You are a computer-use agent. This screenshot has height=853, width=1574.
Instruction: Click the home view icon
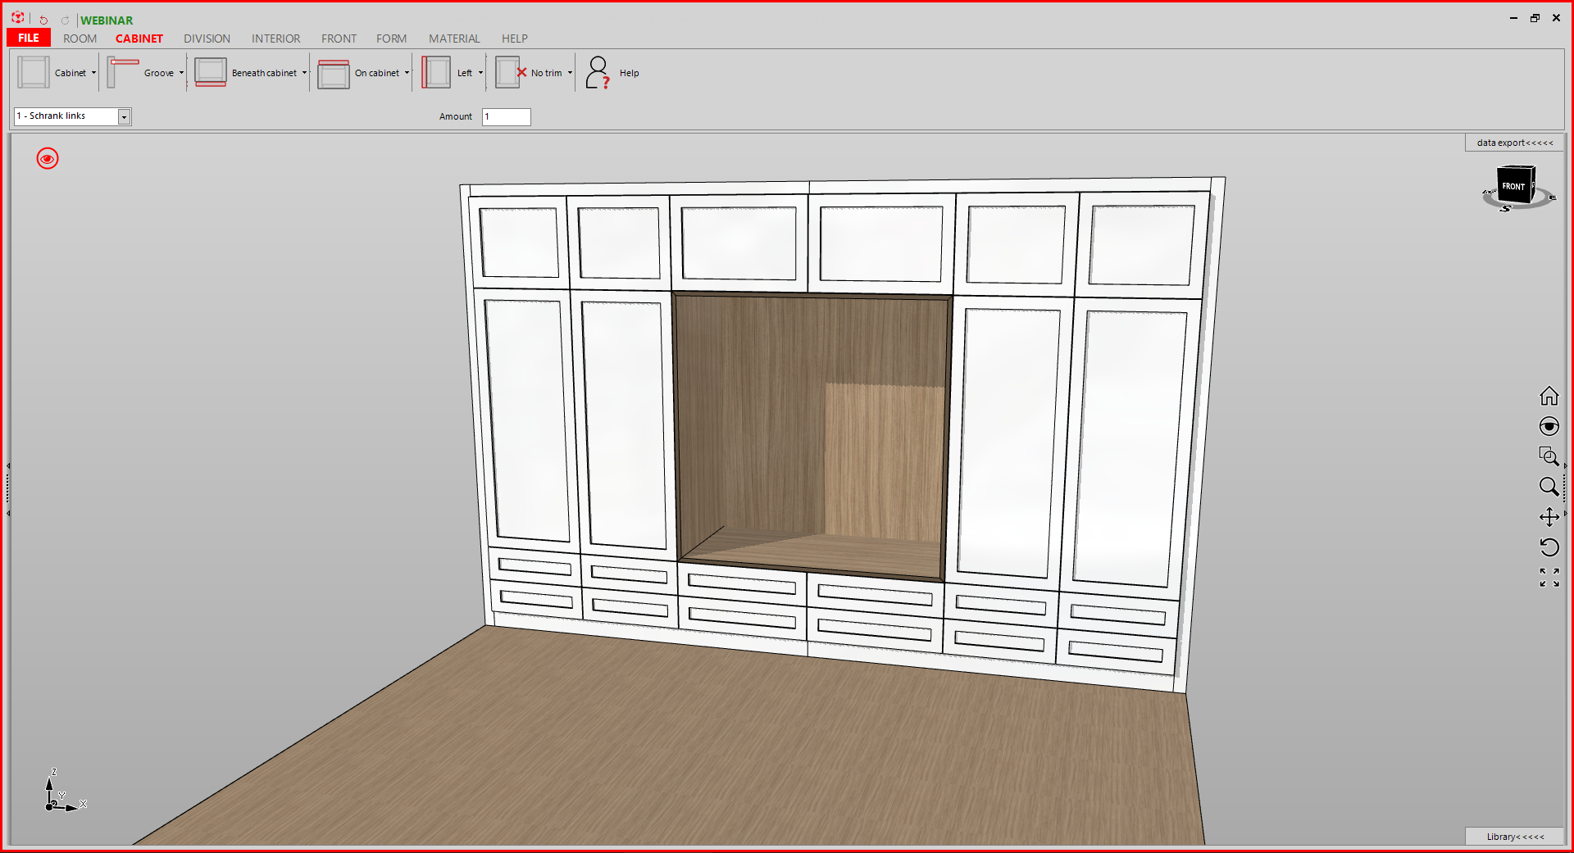(x=1549, y=397)
